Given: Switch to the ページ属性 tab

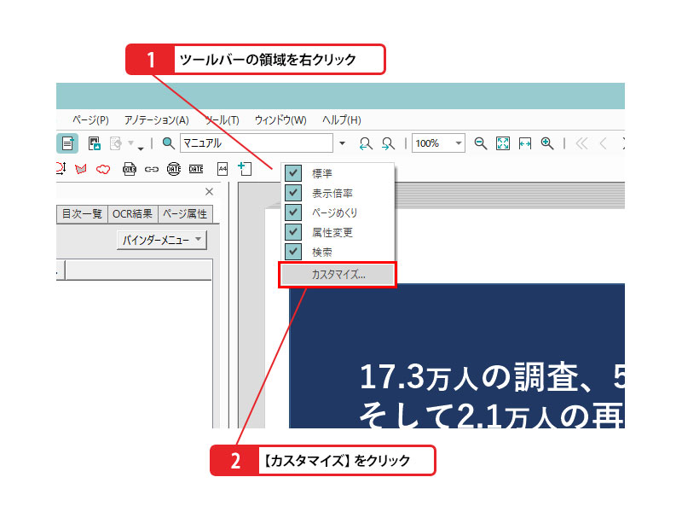Looking at the screenshot, I should (x=185, y=214).
